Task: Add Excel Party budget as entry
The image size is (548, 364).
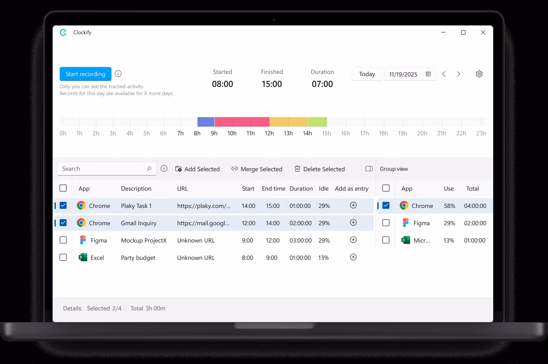Action: 353,257
